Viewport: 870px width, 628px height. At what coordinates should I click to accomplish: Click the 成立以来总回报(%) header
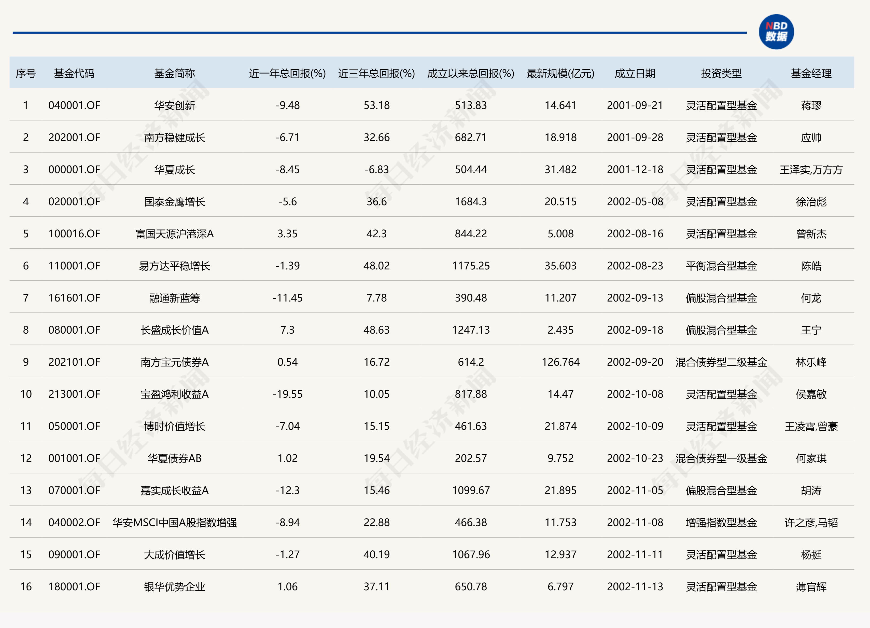(x=471, y=73)
